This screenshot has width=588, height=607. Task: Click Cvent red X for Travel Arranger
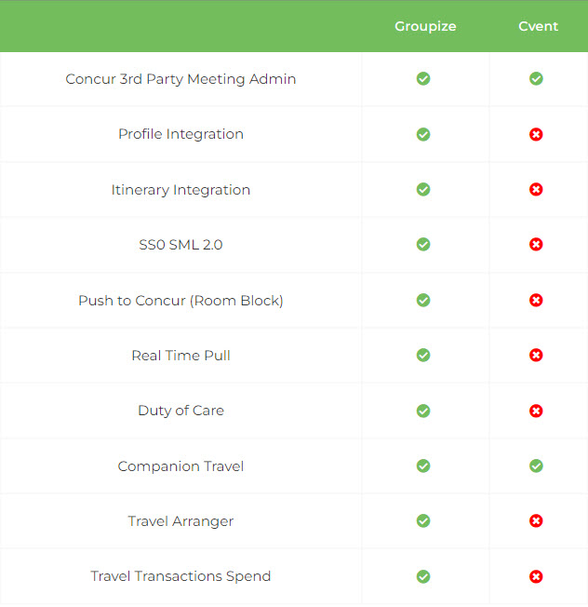click(536, 521)
